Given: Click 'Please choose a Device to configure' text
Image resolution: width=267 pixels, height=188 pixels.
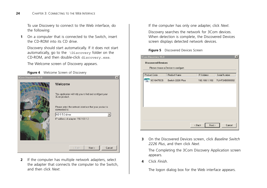Looking at the screenshot, I should point(167,68).
